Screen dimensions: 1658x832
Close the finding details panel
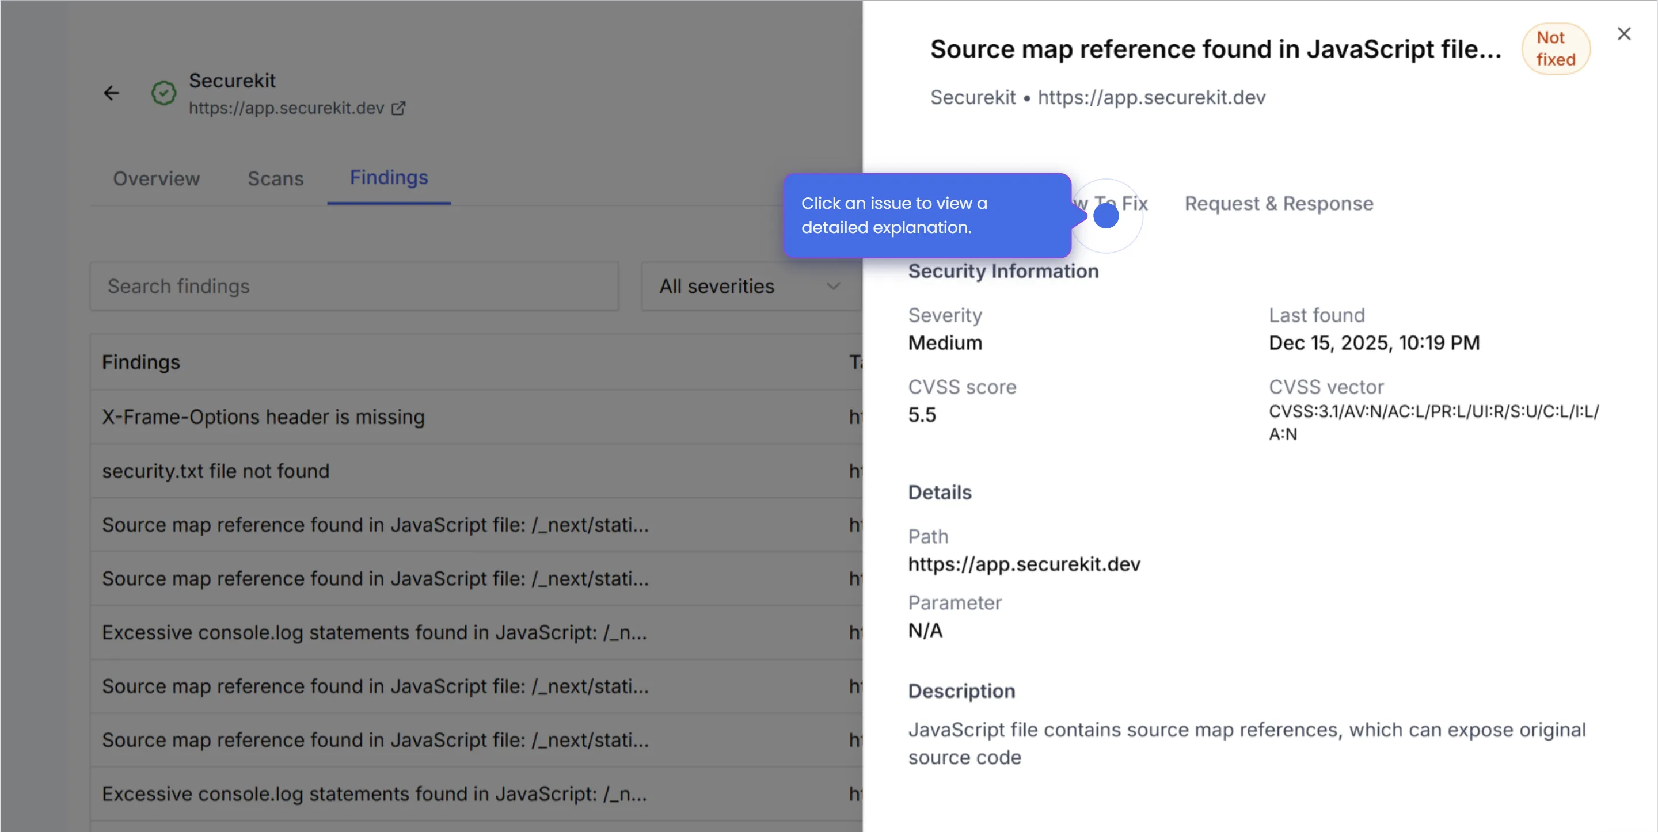1623,34
